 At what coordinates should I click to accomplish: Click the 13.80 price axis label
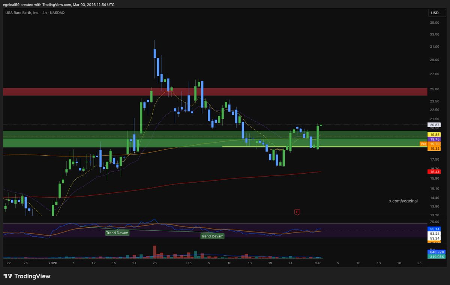pyautogui.click(x=435, y=207)
